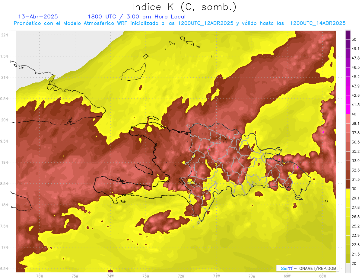
Task: Click the legend value '20'
Action: [354, 263]
